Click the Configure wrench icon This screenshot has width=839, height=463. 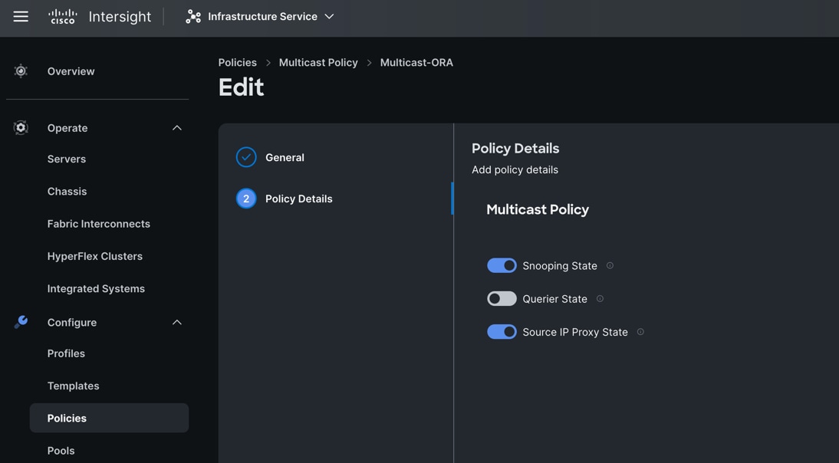(21, 323)
